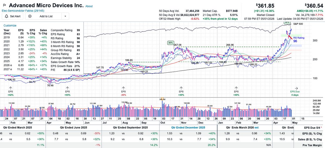Click the Sales Growth Rate 14% row
This screenshot has height=148, width=325.
coord(66,62)
